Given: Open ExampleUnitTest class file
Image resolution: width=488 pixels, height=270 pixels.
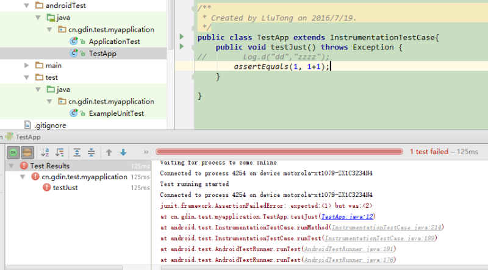Looking at the screenshot, I should 116,113.
